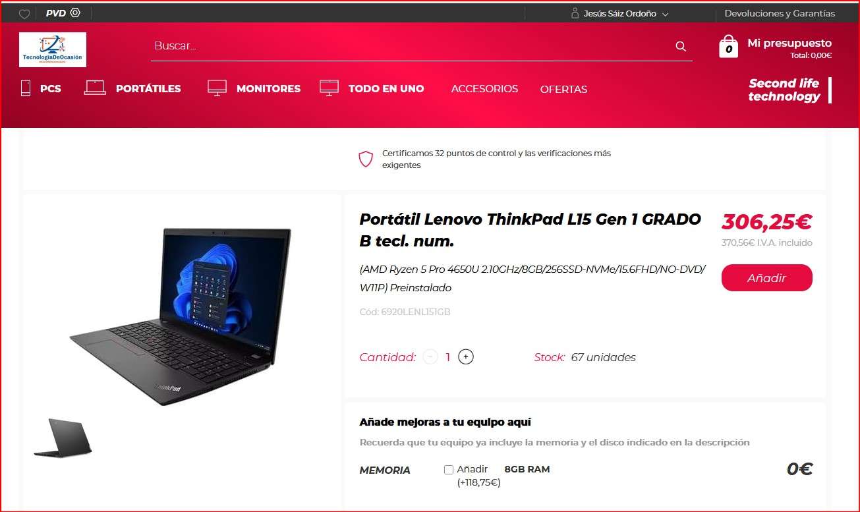The width and height of the screenshot is (860, 512).
Task: Click the PVD settings icon
Action: click(x=75, y=13)
